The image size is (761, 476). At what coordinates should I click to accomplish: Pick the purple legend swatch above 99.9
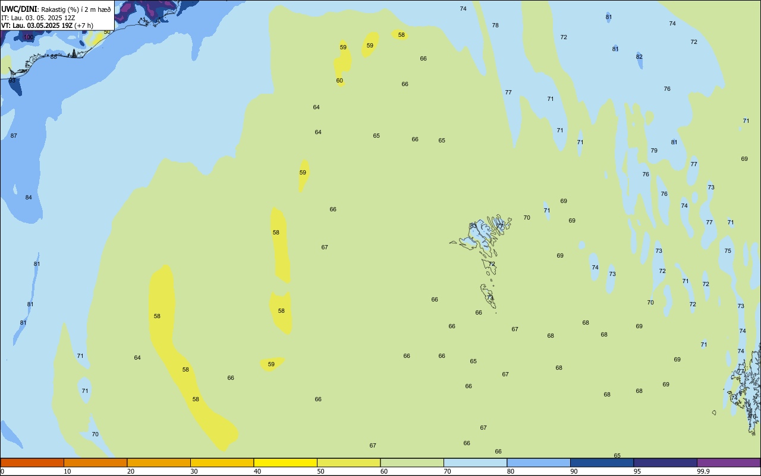pos(728,462)
